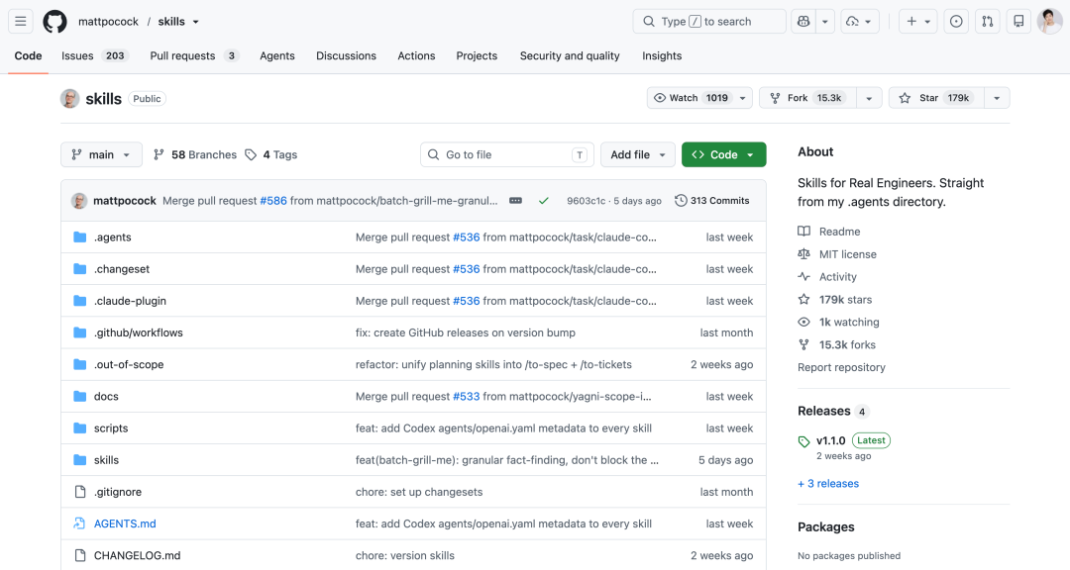The width and height of the screenshot is (1070, 570).
Task: Expand the commit message ellipsis icon
Action: [515, 201]
